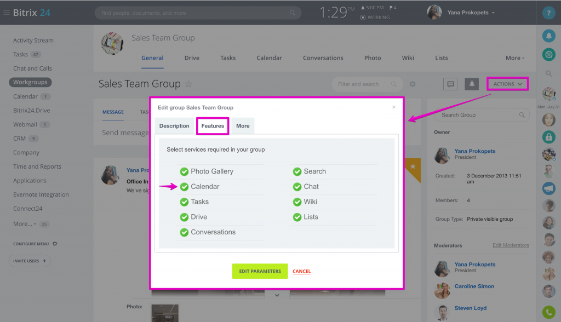Open the filter settings gear icon
The width and height of the screenshot is (561, 322).
coord(413,84)
